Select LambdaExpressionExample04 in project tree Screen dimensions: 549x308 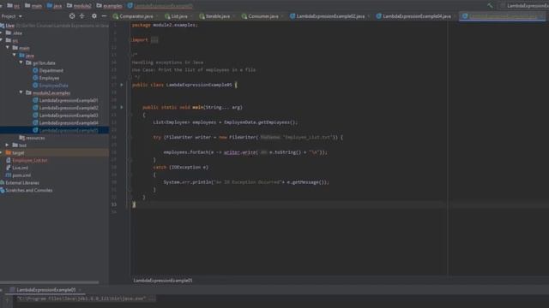click(69, 123)
